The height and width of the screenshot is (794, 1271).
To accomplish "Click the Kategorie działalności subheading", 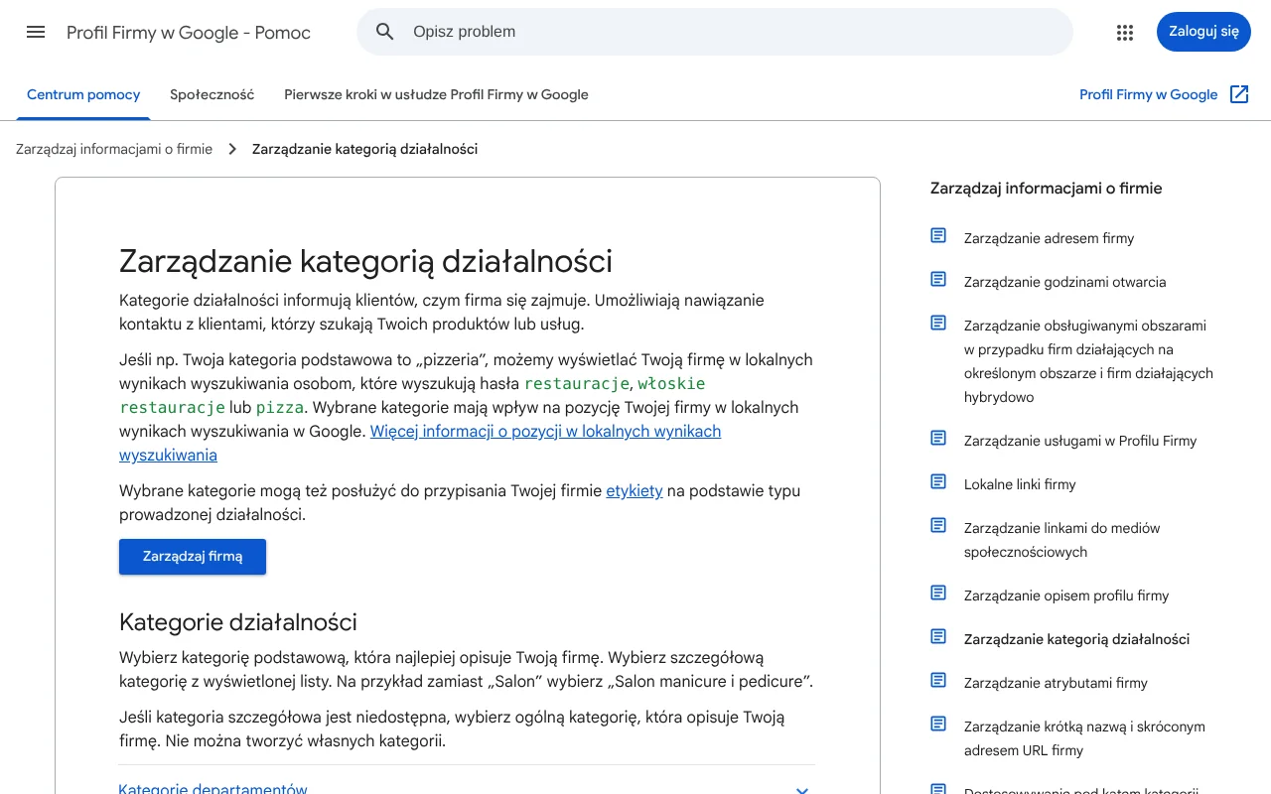I will click(x=238, y=622).
